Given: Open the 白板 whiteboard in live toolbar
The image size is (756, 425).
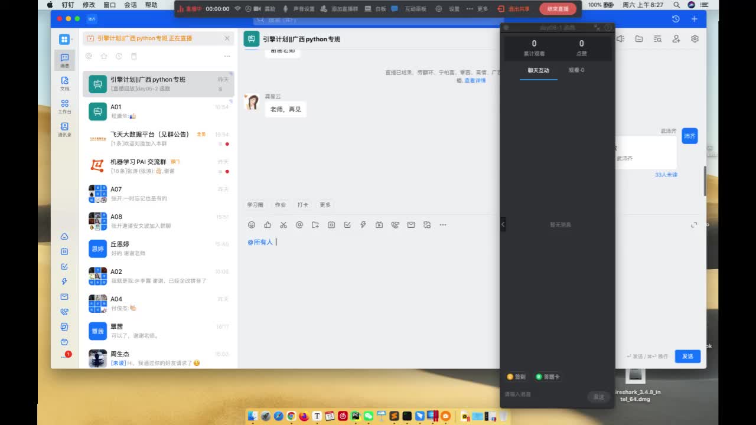Looking at the screenshot, I should [376, 9].
